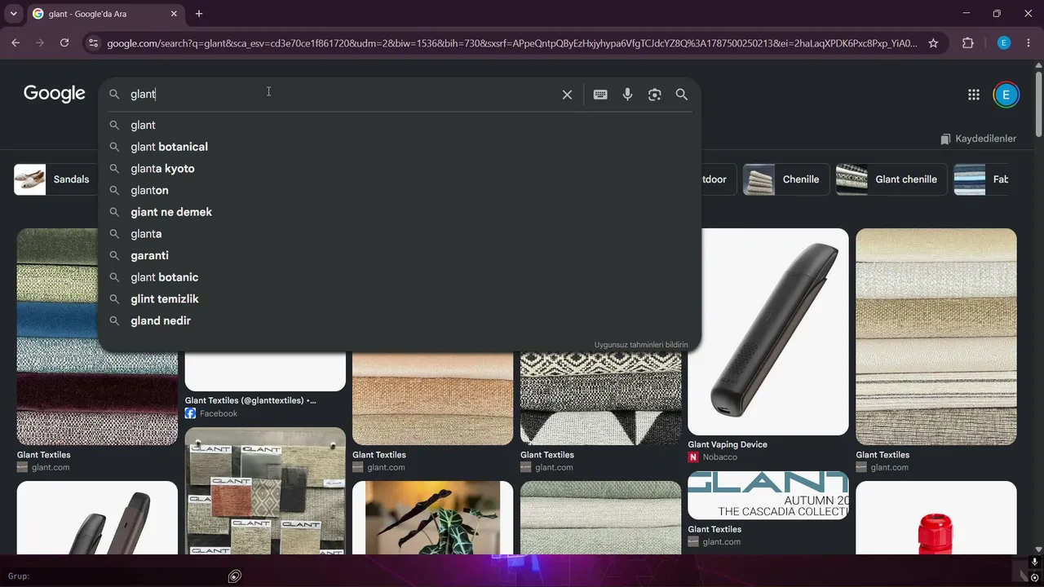The image size is (1044, 587).
Task: Open the Chrome extensions menu
Action: pyautogui.click(x=968, y=43)
